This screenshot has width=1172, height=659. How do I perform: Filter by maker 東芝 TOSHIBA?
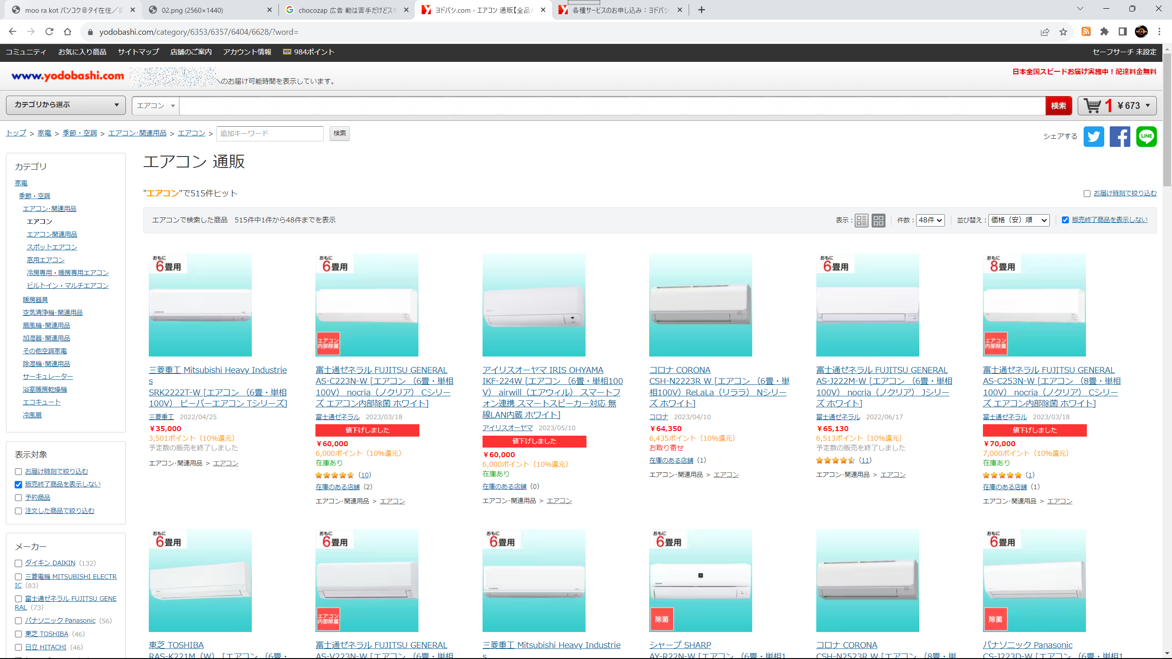click(x=18, y=634)
